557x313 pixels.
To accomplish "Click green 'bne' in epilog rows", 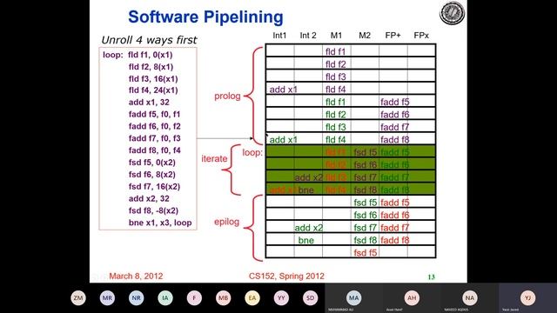I will [305, 240].
